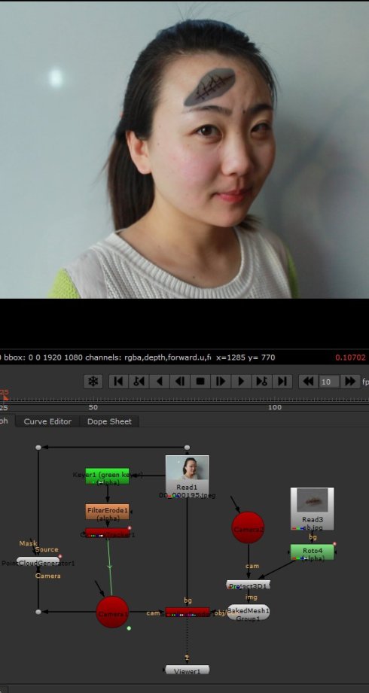Select the CameraTracker1 red node

click(108, 533)
